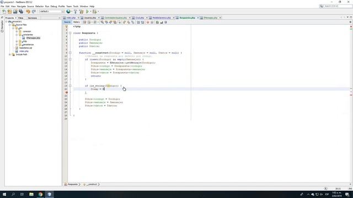Open the default configuration combo box
Screen dimensions: 353x198
(52, 12)
